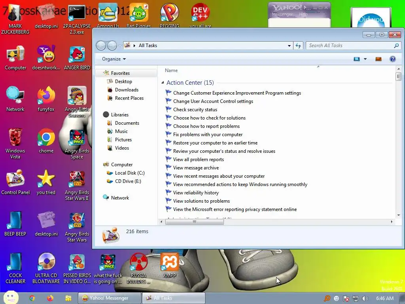Open Change User Account Control settings
Image resolution: width=405 pixels, height=304 pixels.
pos(213,101)
